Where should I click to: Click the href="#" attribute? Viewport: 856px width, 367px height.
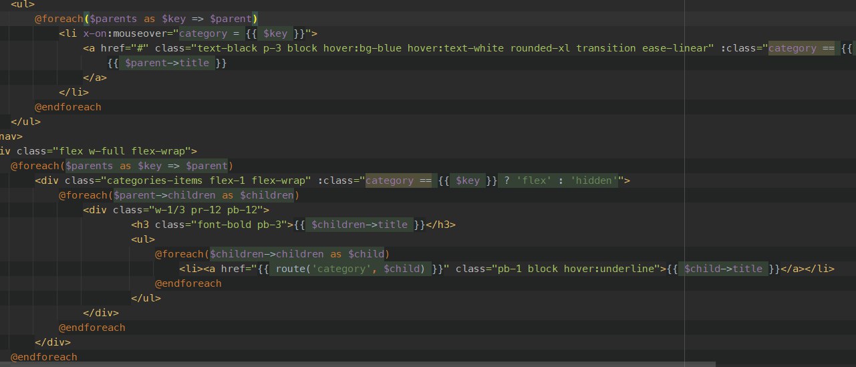point(126,48)
